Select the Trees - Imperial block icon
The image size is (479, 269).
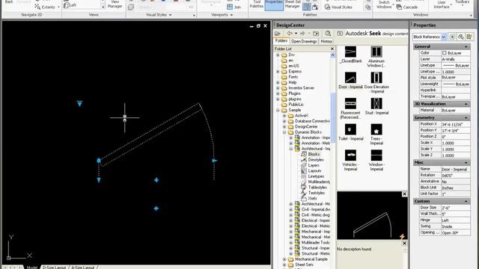click(x=376, y=129)
